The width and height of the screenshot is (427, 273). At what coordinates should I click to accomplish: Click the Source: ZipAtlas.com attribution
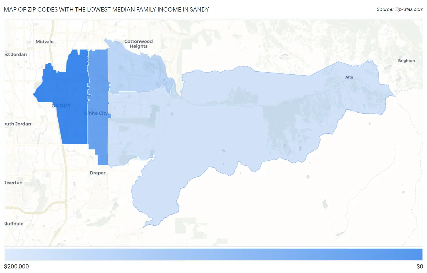pos(400,9)
